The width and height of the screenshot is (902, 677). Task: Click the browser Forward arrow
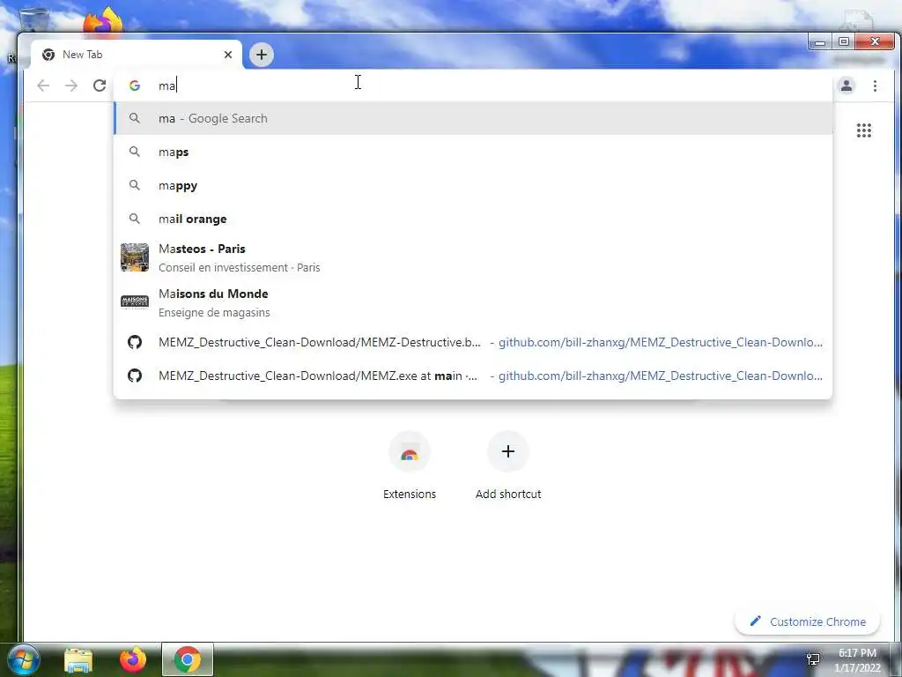pyautogui.click(x=71, y=86)
